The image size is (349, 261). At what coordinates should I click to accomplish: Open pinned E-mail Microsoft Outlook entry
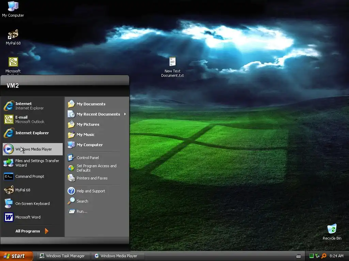32,119
